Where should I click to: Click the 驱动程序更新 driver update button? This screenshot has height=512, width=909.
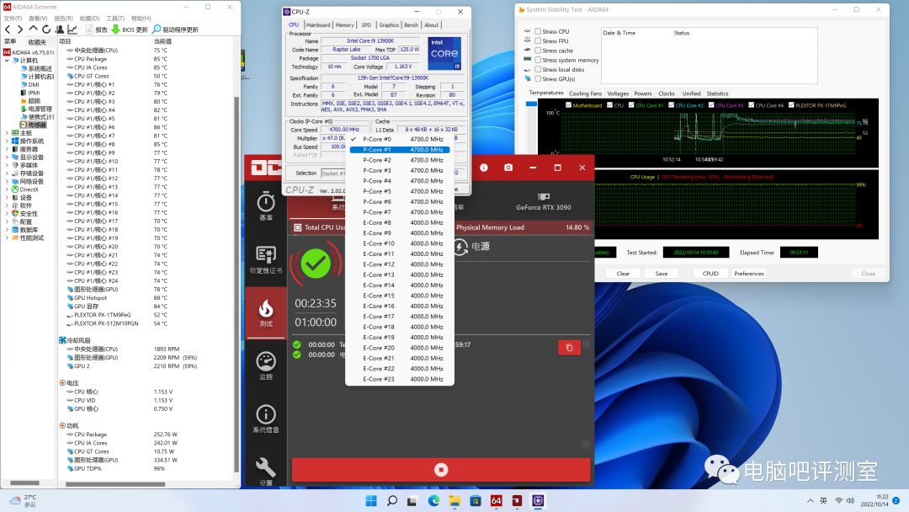175,29
